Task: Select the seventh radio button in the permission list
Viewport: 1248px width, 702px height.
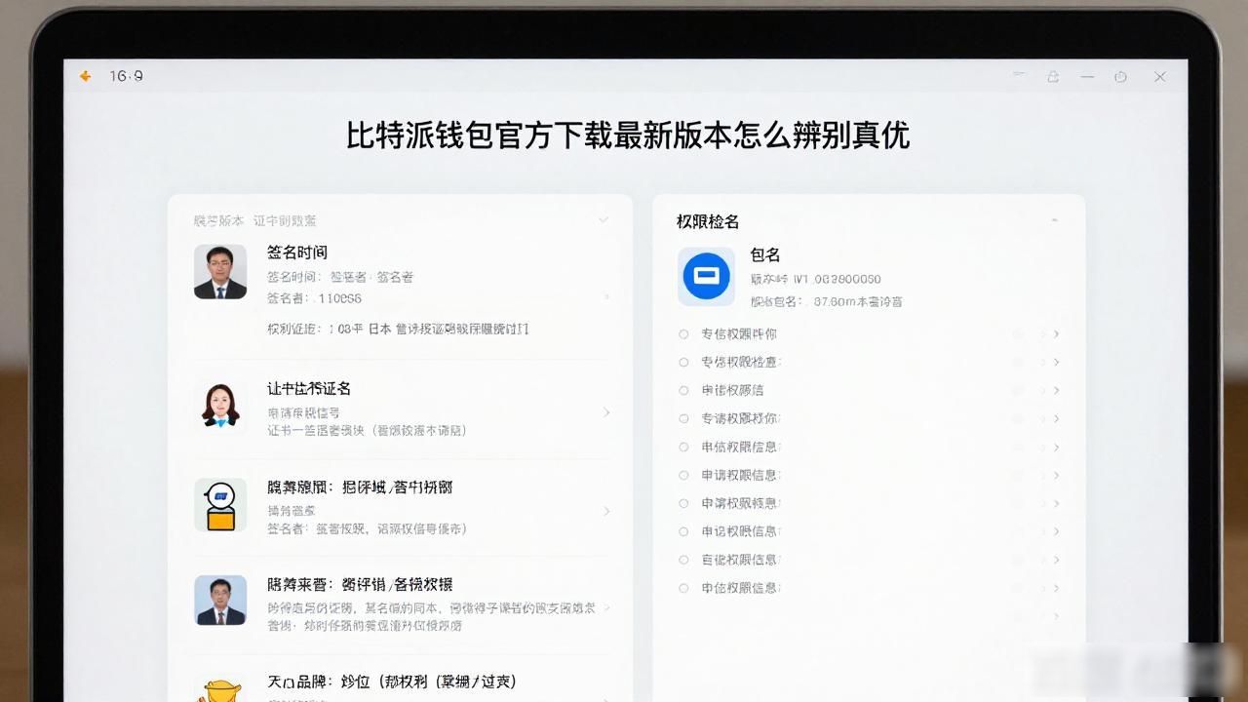Action: point(683,503)
